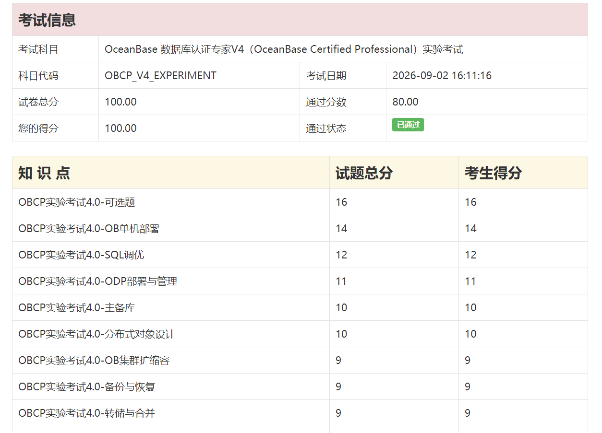Click 考生得分 10 in the 主备库 row

click(470, 308)
